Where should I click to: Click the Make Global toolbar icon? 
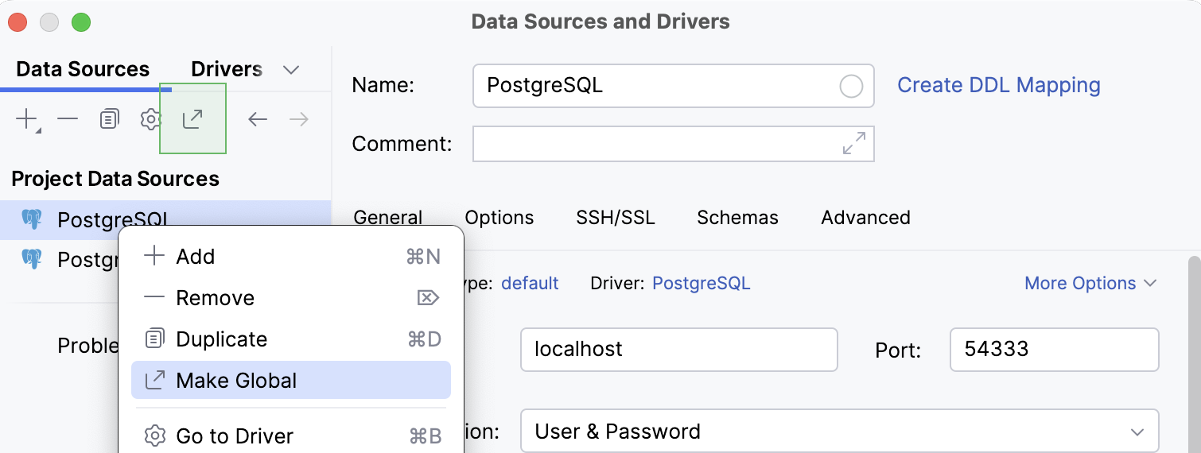tap(192, 119)
